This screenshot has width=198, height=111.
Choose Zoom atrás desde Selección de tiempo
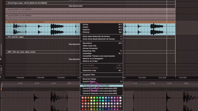pos(101,39)
